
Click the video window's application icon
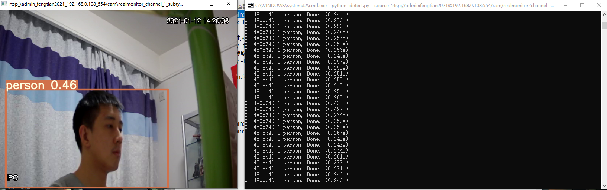(x=4, y=4)
